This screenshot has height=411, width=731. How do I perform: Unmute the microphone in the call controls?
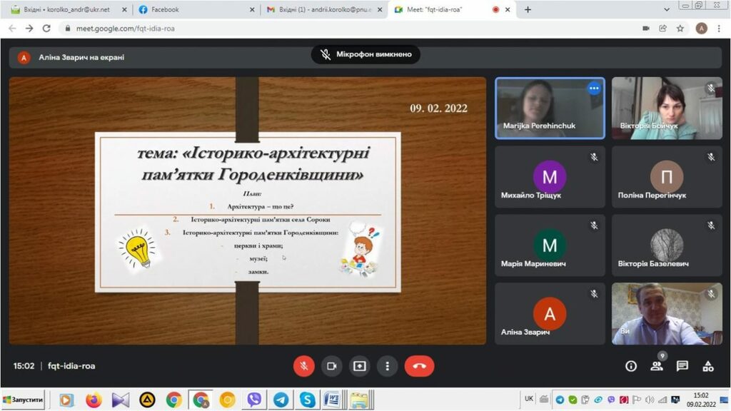(x=303, y=366)
